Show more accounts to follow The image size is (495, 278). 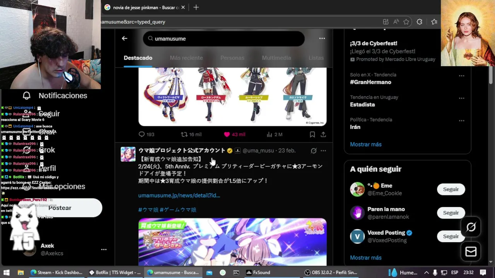click(365, 258)
